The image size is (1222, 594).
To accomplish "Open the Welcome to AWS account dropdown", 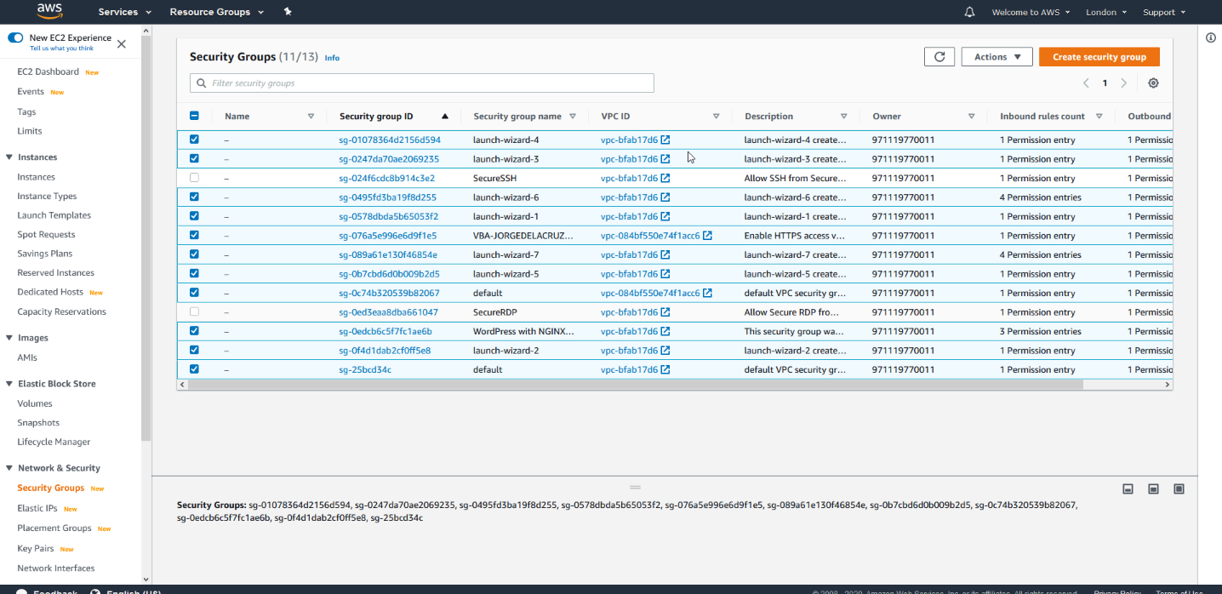I will (1031, 12).
